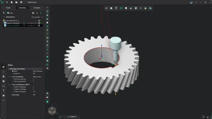Click the fit-to-view icon above navigation cube
This screenshot has height=119, width=212.
click(47, 93)
